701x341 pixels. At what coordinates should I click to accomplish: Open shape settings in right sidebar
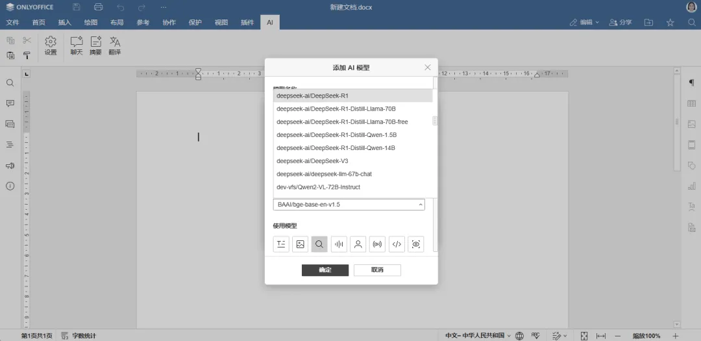pyautogui.click(x=692, y=165)
